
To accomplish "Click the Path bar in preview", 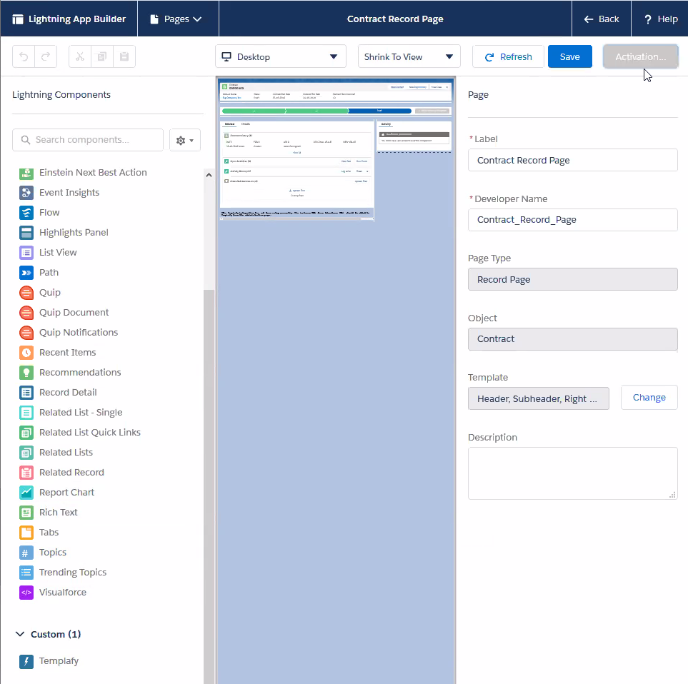I will pyautogui.click(x=316, y=111).
